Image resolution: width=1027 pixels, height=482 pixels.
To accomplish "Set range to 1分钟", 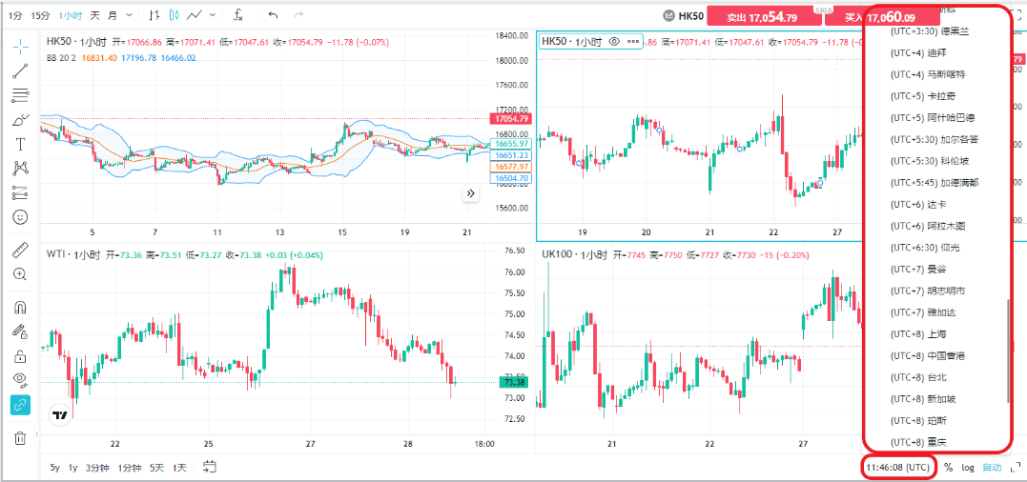I will (129, 468).
